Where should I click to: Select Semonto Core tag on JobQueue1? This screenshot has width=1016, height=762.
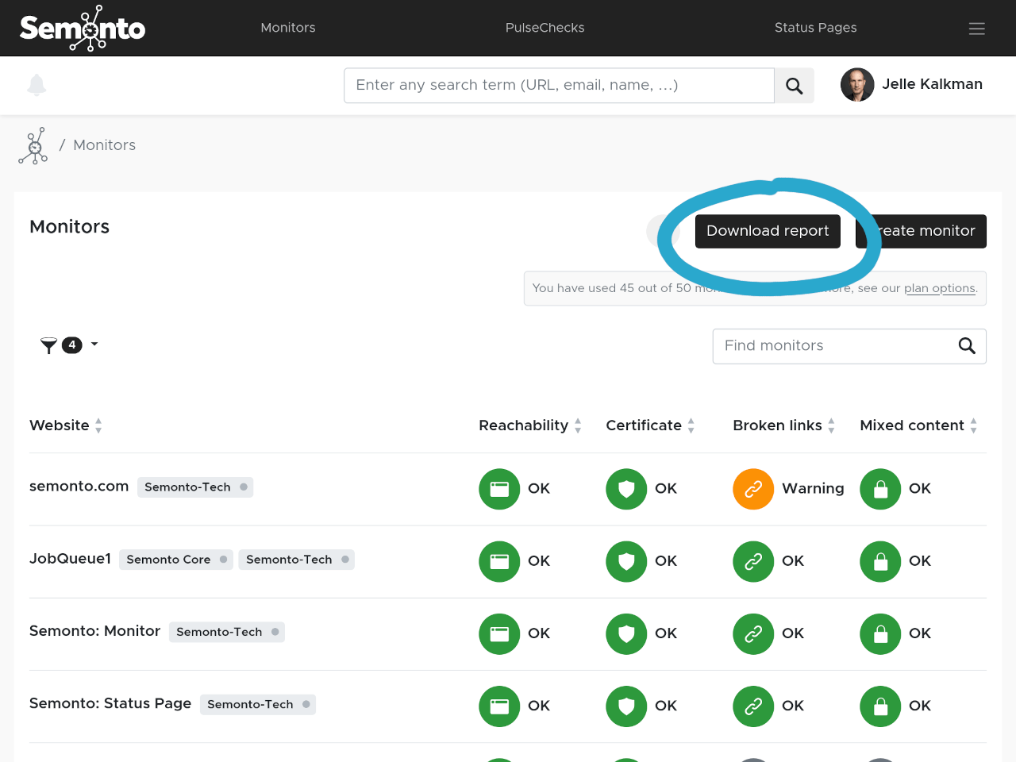[176, 560]
